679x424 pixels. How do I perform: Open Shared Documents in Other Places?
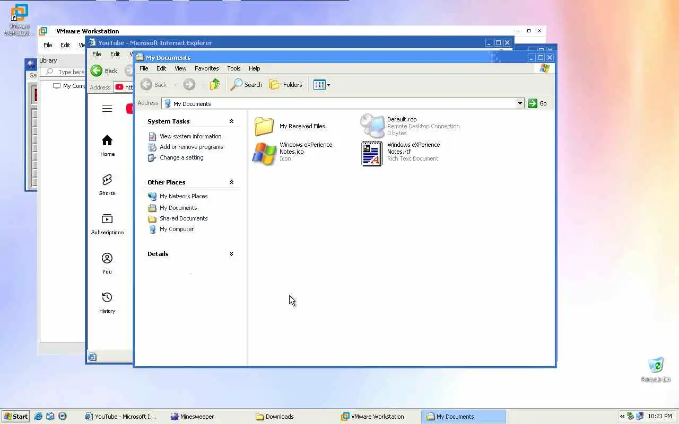pyautogui.click(x=184, y=218)
